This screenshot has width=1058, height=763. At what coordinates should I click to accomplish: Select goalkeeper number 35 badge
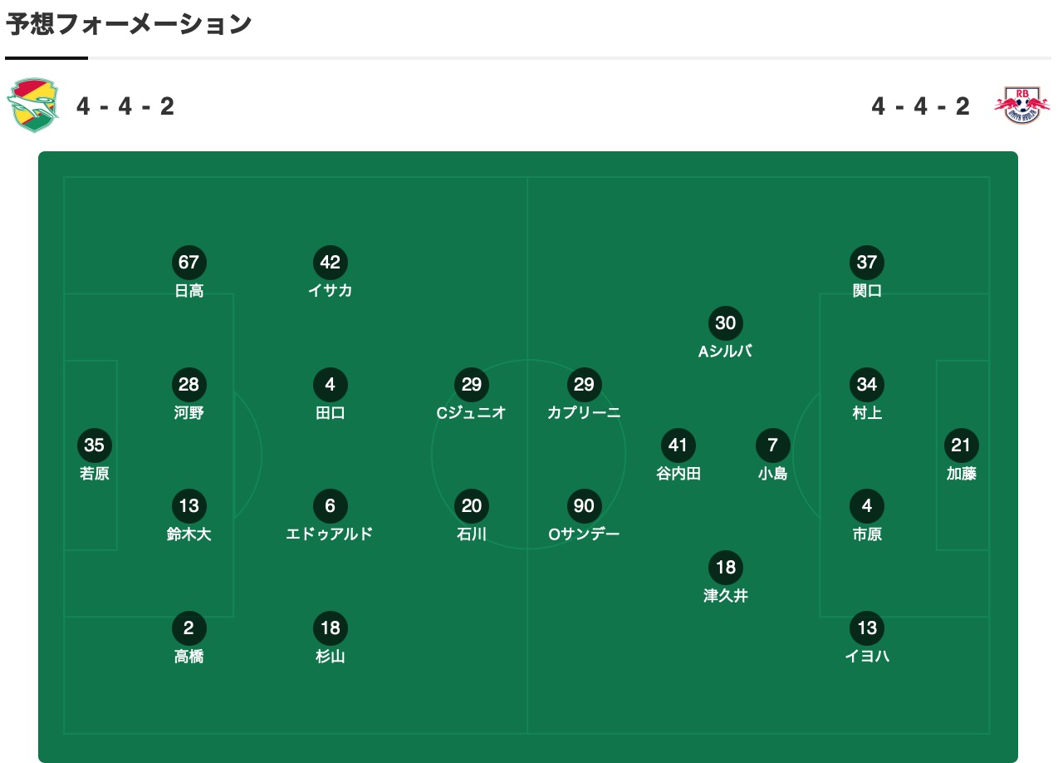tap(95, 445)
